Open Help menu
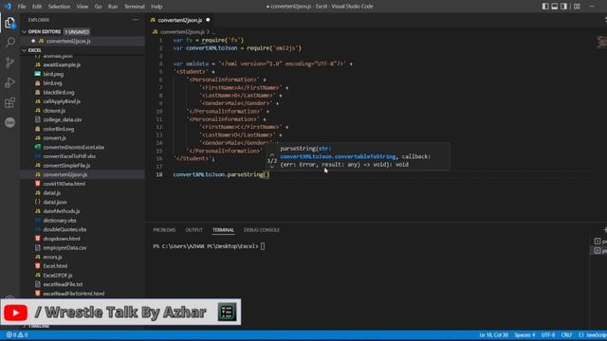Viewport: 607px width, 341px height. click(156, 7)
